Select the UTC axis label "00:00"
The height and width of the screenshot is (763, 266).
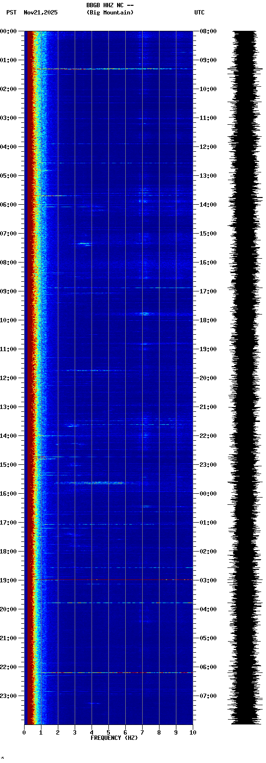(x=208, y=494)
